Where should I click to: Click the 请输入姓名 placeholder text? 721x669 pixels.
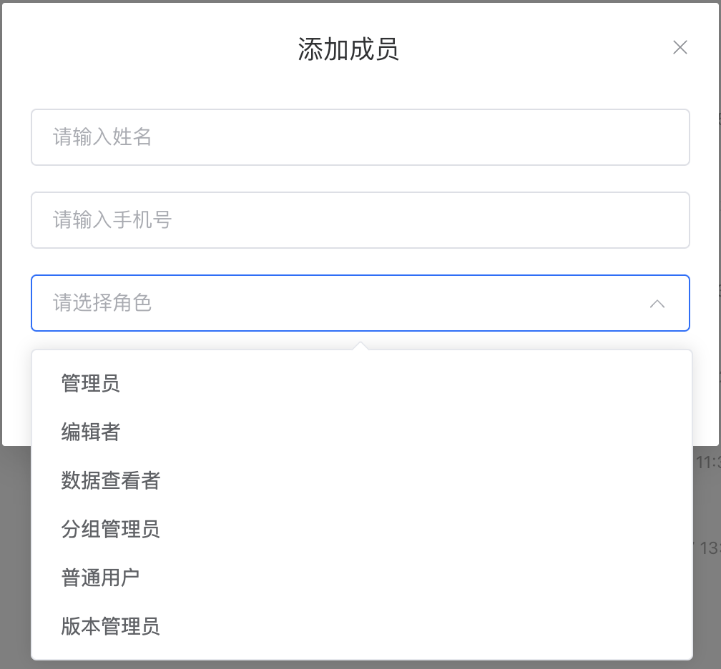coord(102,137)
